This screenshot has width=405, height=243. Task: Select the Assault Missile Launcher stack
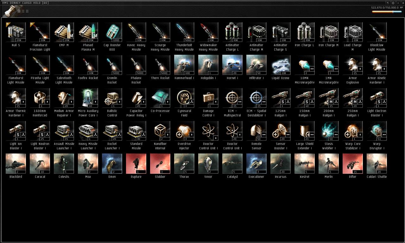coord(64,131)
